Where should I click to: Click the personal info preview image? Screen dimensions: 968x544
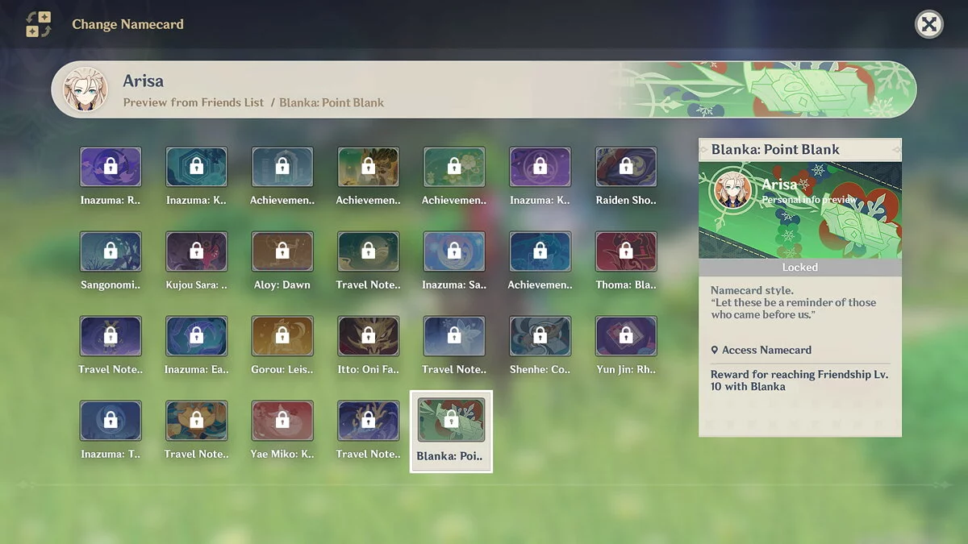coord(800,211)
